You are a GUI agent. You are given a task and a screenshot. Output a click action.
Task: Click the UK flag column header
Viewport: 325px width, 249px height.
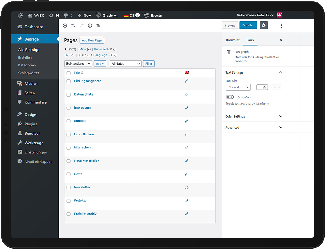click(186, 72)
